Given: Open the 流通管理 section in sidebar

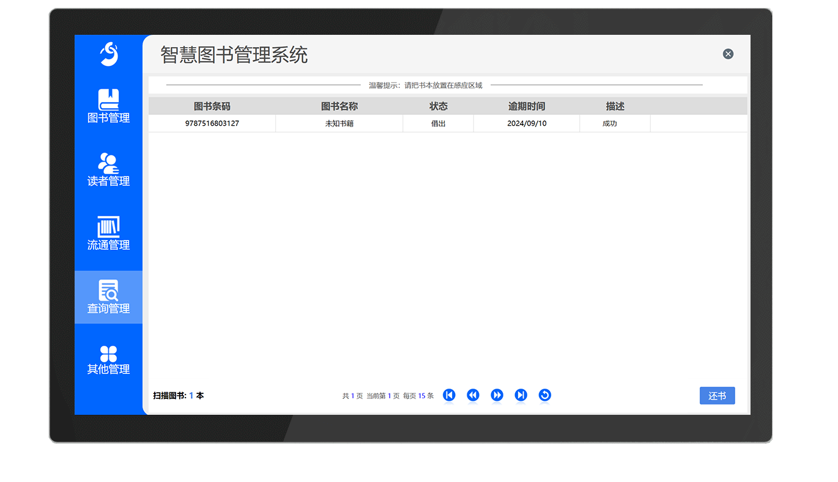Looking at the screenshot, I should (x=108, y=234).
